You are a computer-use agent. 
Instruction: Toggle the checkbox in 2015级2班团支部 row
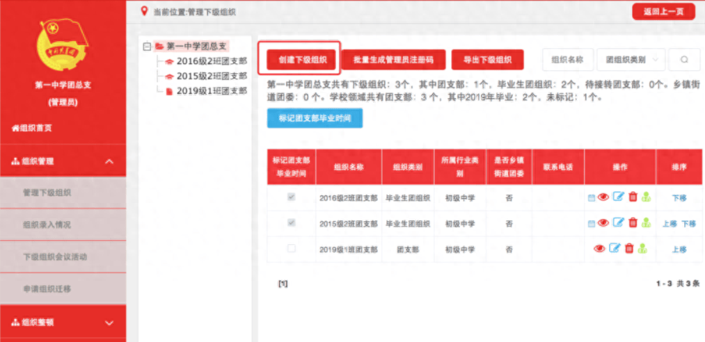tap(292, 223)
